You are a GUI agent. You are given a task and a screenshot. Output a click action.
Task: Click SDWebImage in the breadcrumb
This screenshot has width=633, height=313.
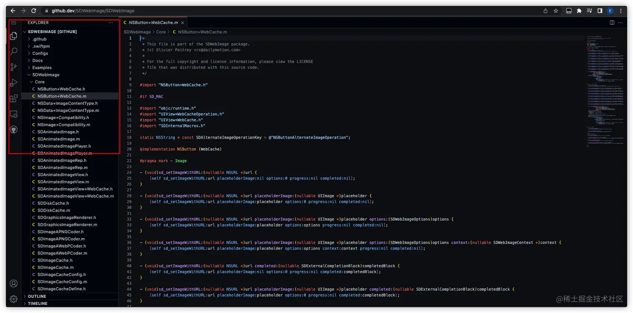pyautogui.click(x=137, y=32)
